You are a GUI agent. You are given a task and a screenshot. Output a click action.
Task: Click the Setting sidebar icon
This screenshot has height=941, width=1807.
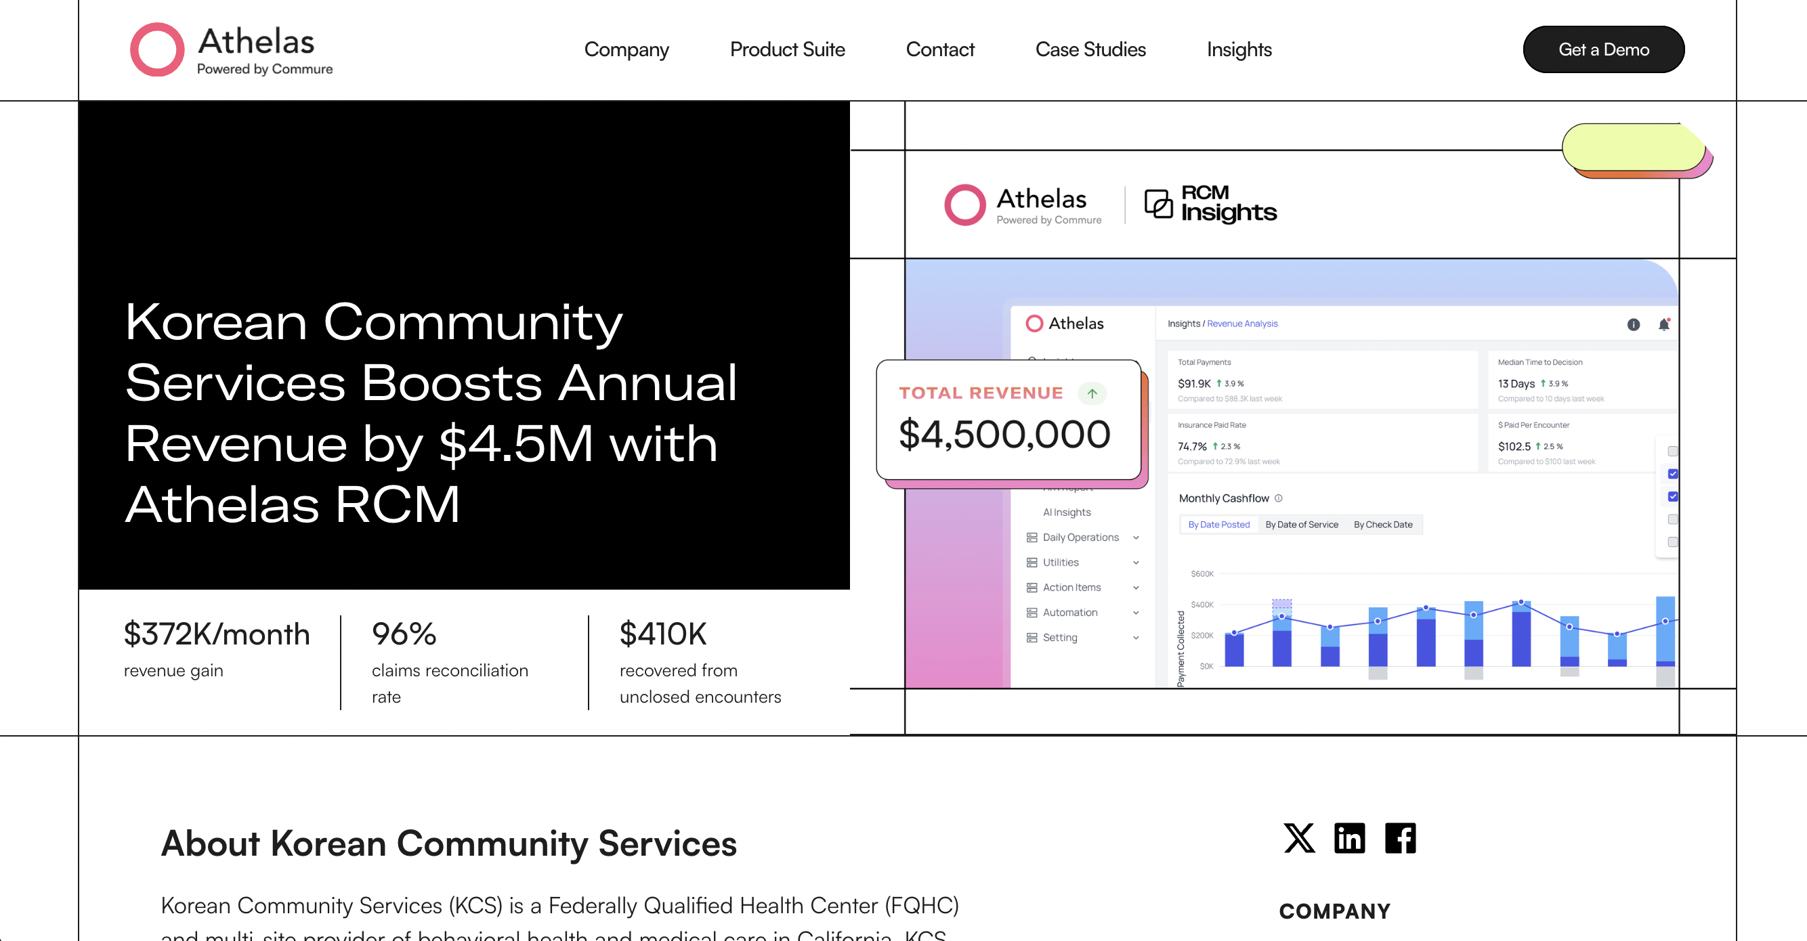[x=1031, y=638]
